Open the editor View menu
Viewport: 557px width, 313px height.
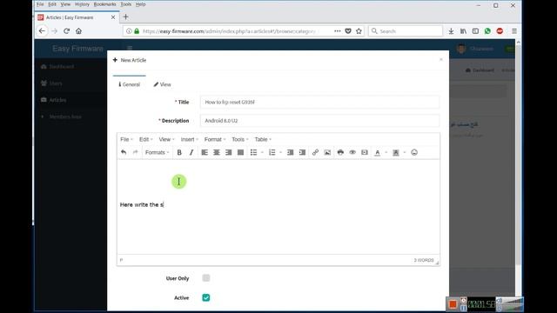(166, 139)
